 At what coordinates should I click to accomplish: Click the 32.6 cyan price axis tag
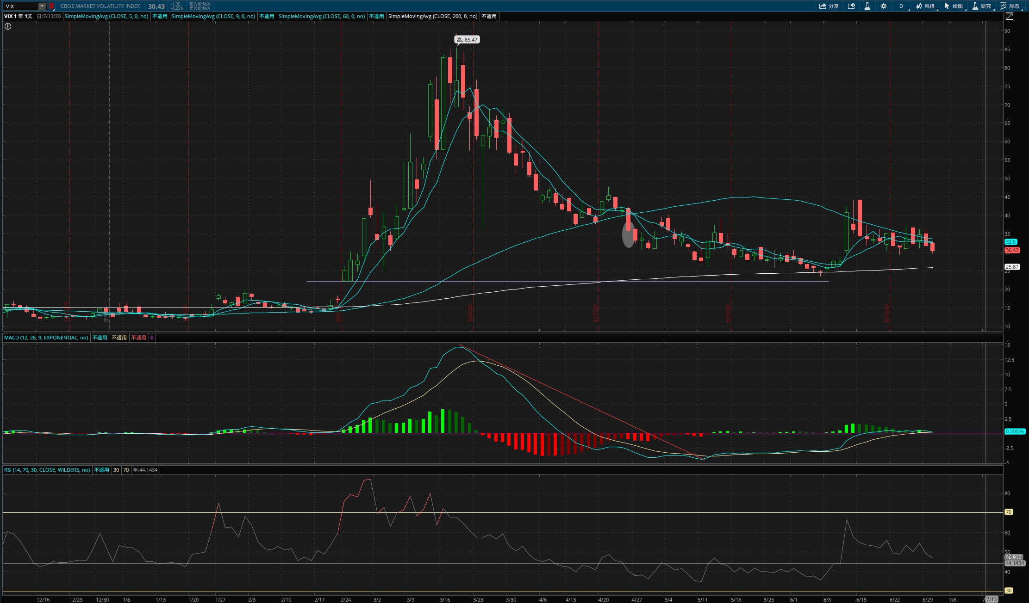pos(1010,242)
